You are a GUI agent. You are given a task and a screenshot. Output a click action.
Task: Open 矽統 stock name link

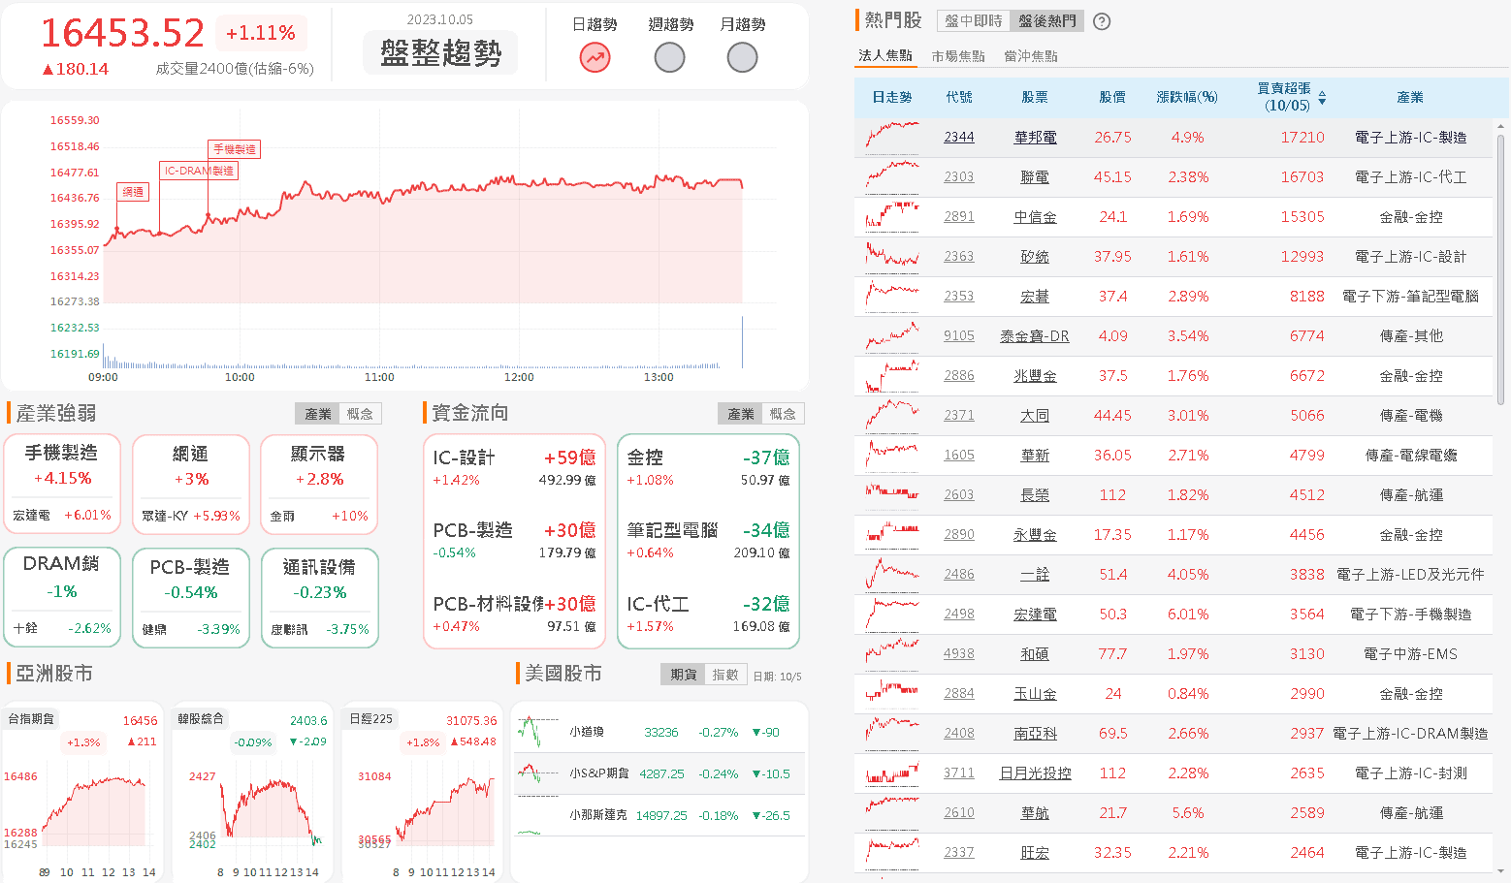click(x=1035, y=257)
